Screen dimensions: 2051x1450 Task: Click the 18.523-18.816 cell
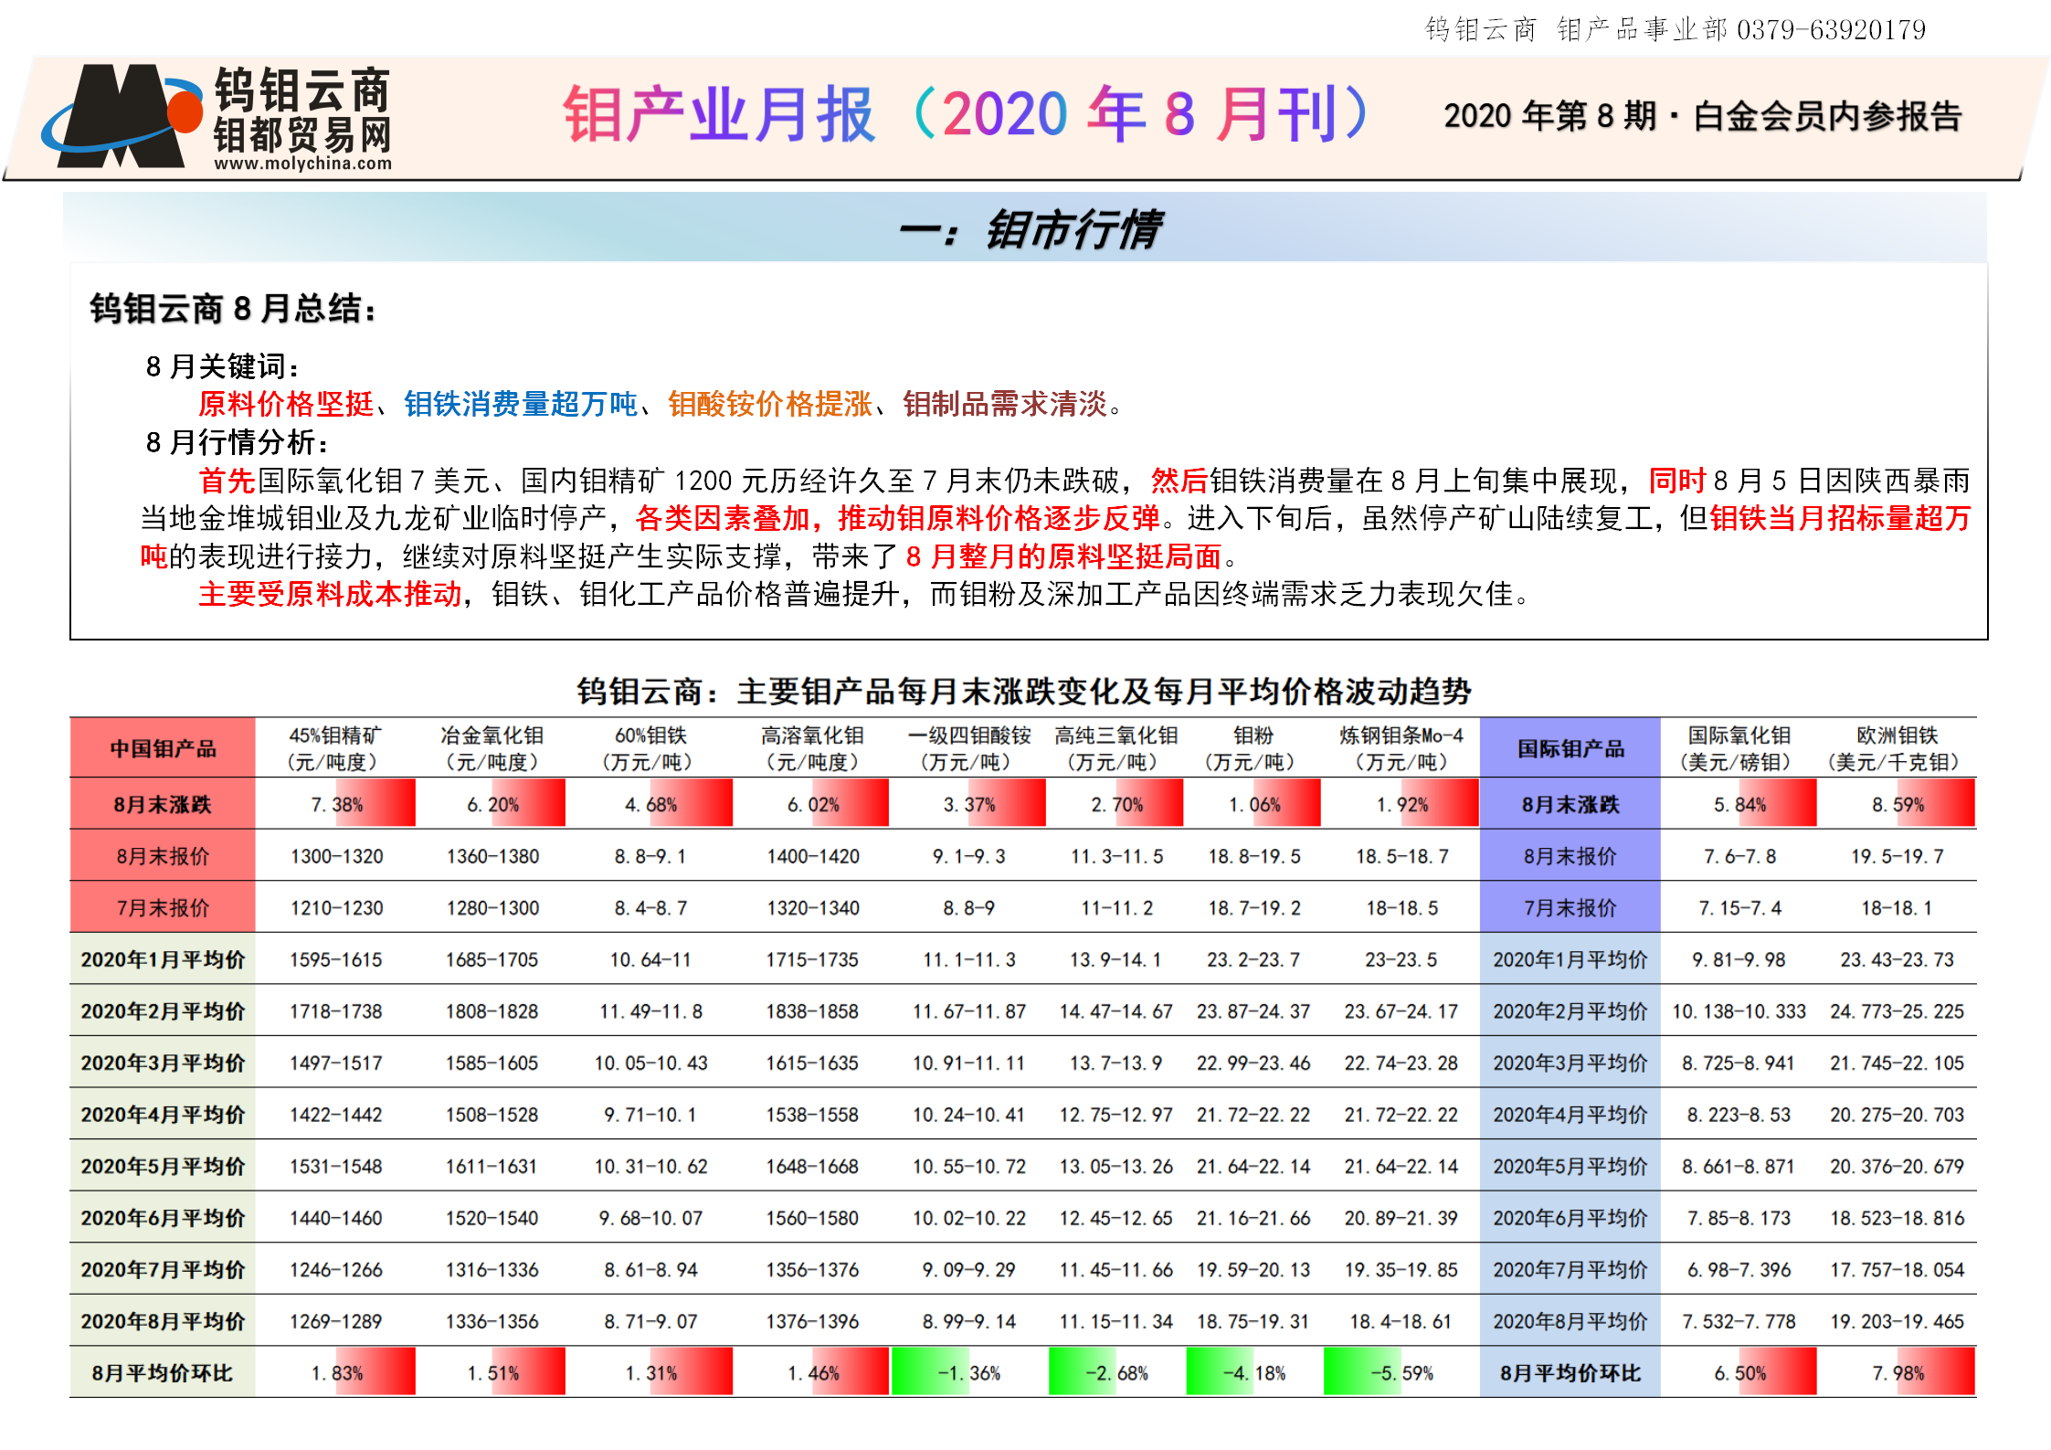tap(1897, 1218)
